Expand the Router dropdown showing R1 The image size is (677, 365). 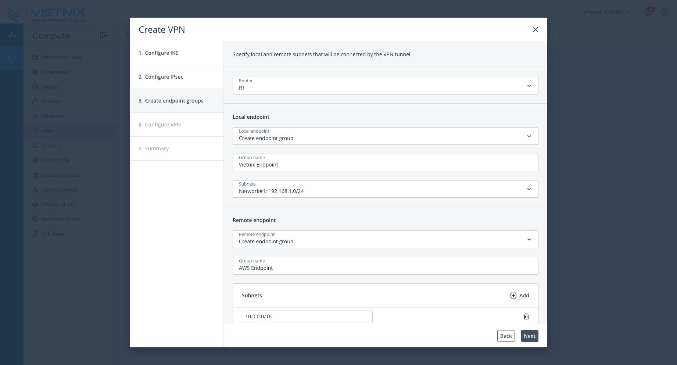529,85
